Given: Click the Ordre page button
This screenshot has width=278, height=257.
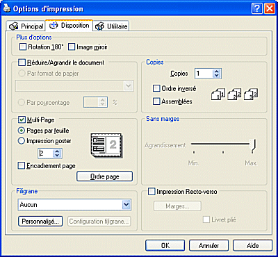Looking at the screenshot, I should (105, 176).
